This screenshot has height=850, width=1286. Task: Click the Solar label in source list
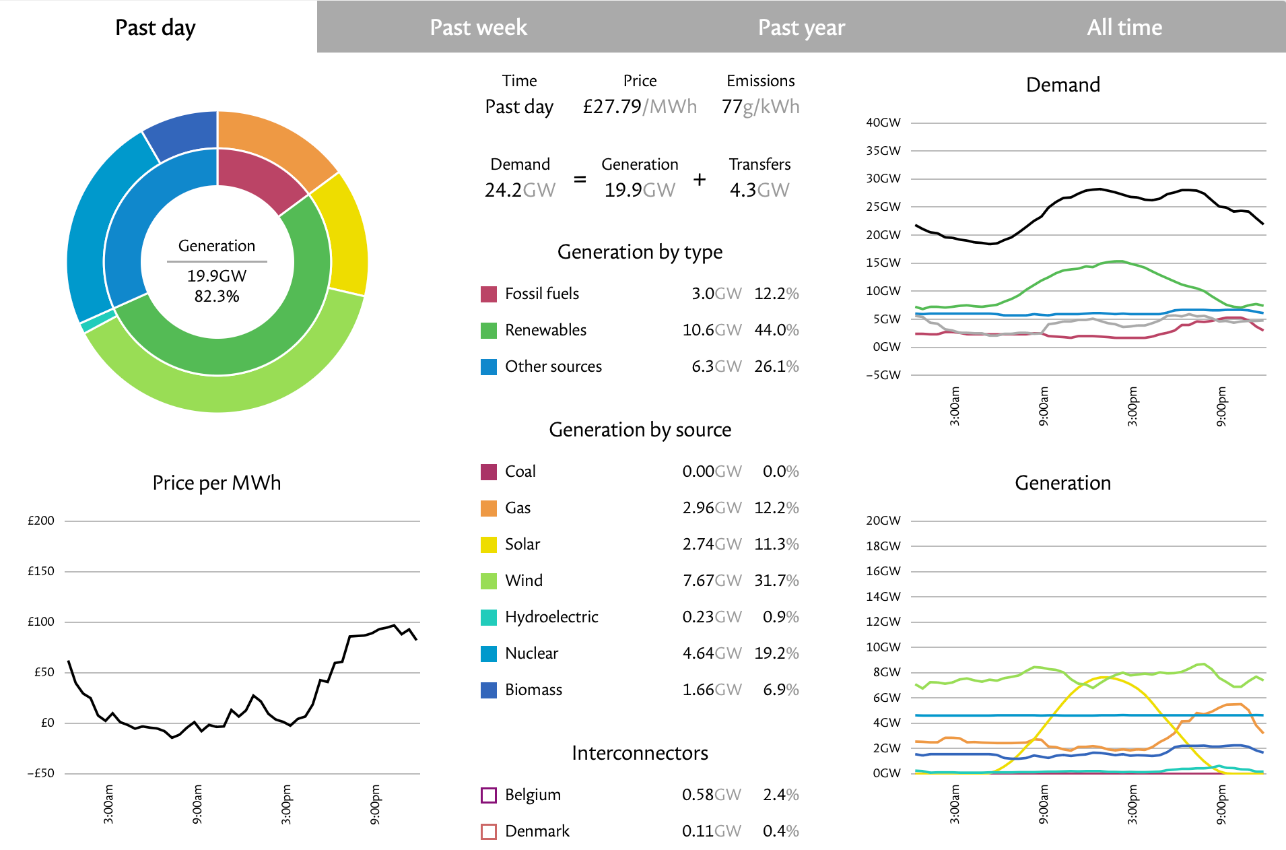(x=522, y=544)
